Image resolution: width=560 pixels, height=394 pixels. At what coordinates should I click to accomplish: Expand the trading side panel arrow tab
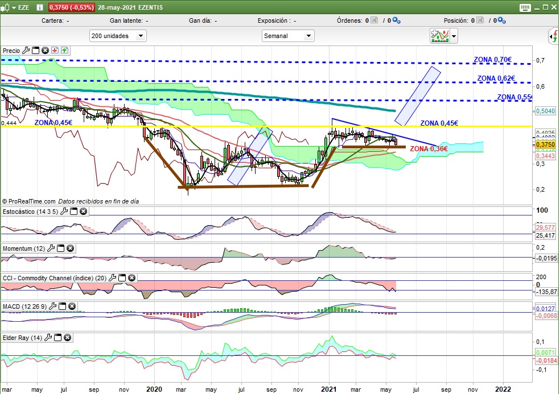point(553,36)
